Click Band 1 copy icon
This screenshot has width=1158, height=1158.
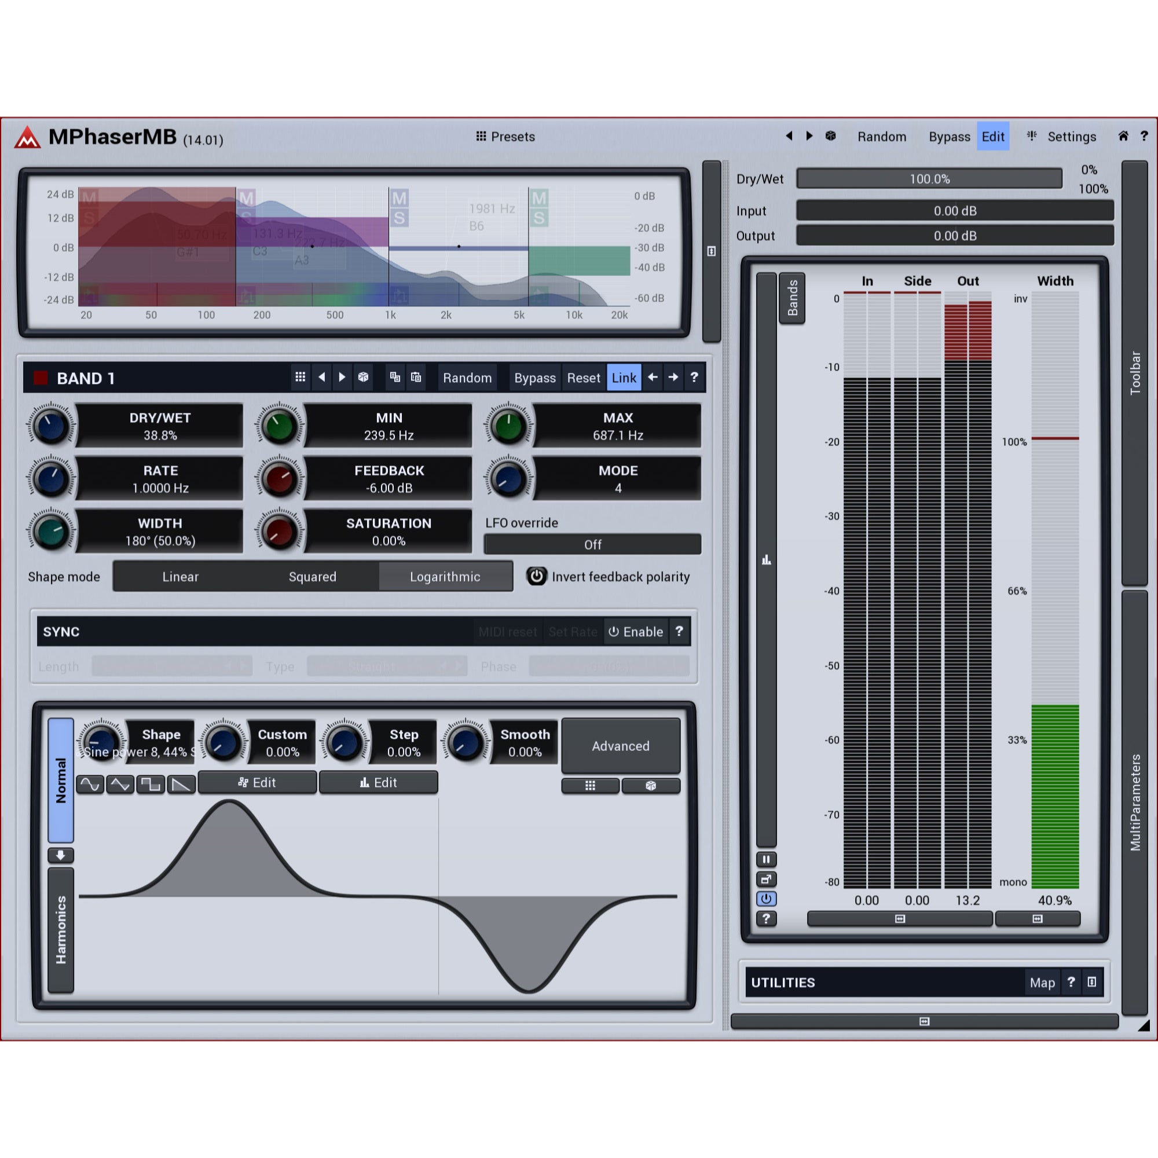coord(394,377)
